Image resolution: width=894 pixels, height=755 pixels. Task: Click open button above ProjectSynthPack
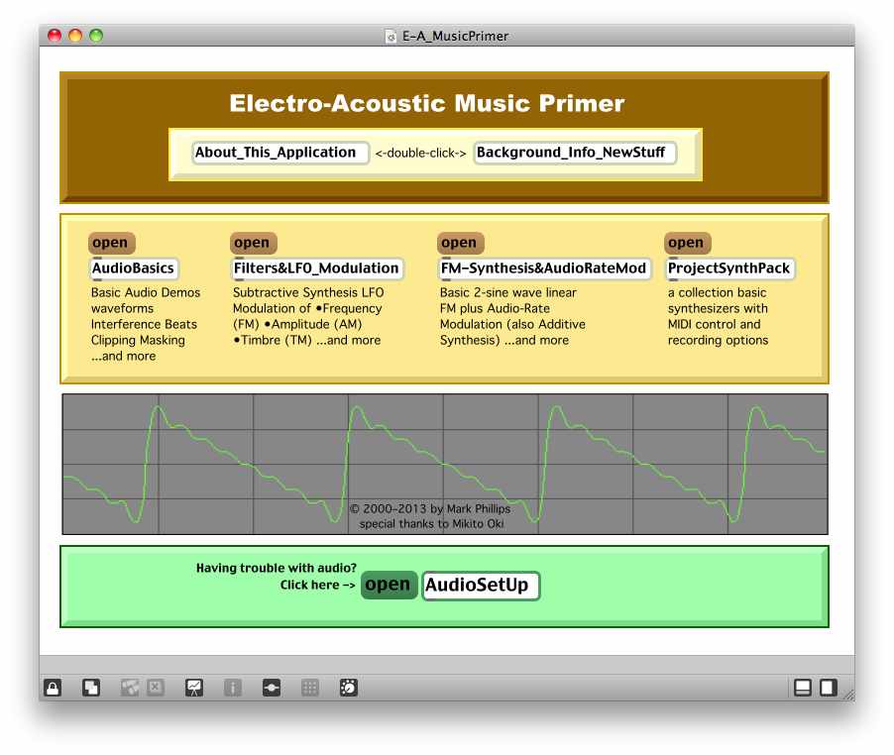point(687,243)
